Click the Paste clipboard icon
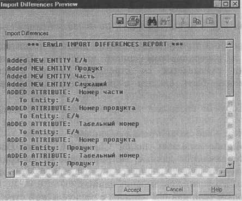This screenshot has height=201, width=242. [x=210, y=21]
